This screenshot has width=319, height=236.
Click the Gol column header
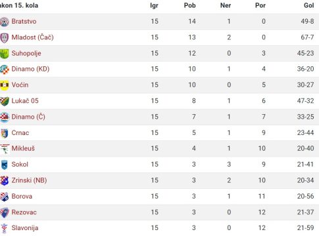(x=309, y=5)
